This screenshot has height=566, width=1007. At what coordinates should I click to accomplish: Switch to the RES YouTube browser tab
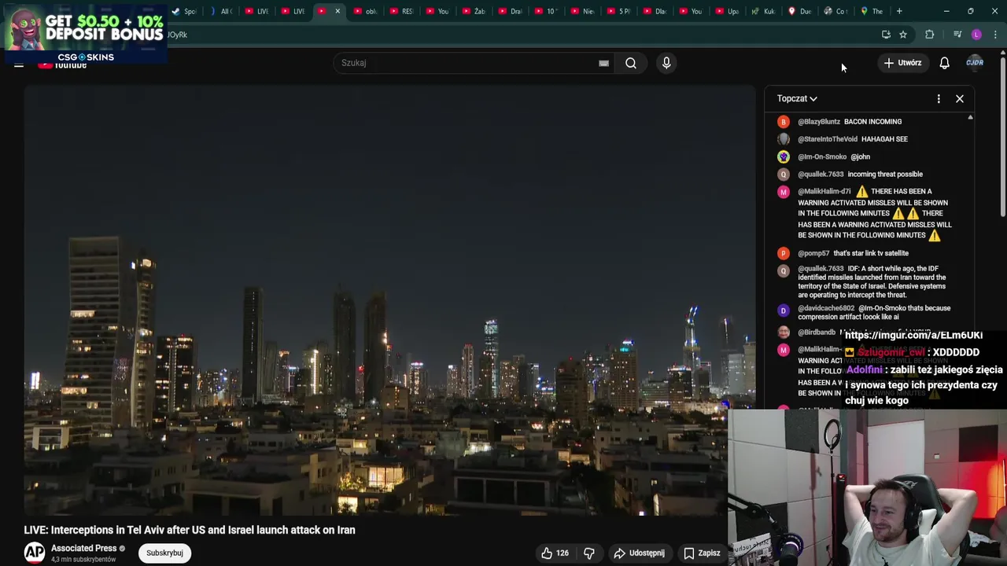pyautogui.click(x=401, y=11)
